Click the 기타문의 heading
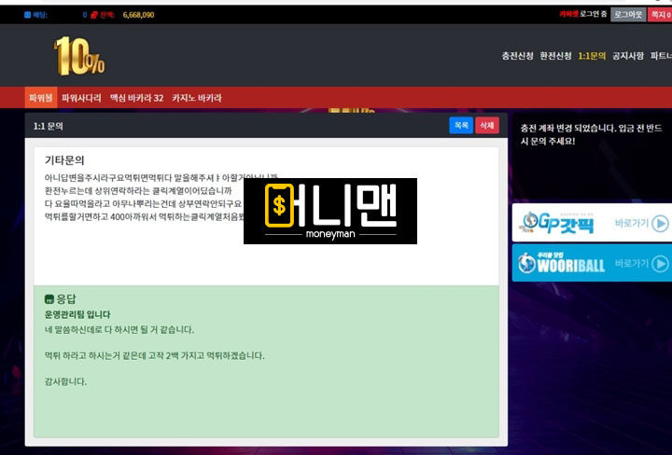672x455 pixels. coord(64,160)
